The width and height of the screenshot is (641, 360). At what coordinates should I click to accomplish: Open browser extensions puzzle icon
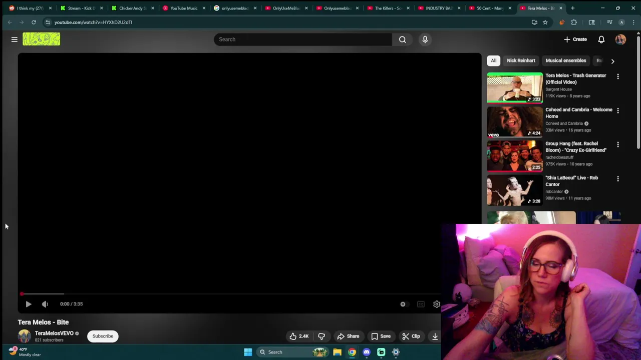pyautogui.click(x=574, y=22)
